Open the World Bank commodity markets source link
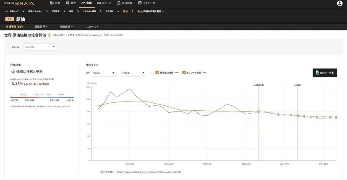 [149, 172]
